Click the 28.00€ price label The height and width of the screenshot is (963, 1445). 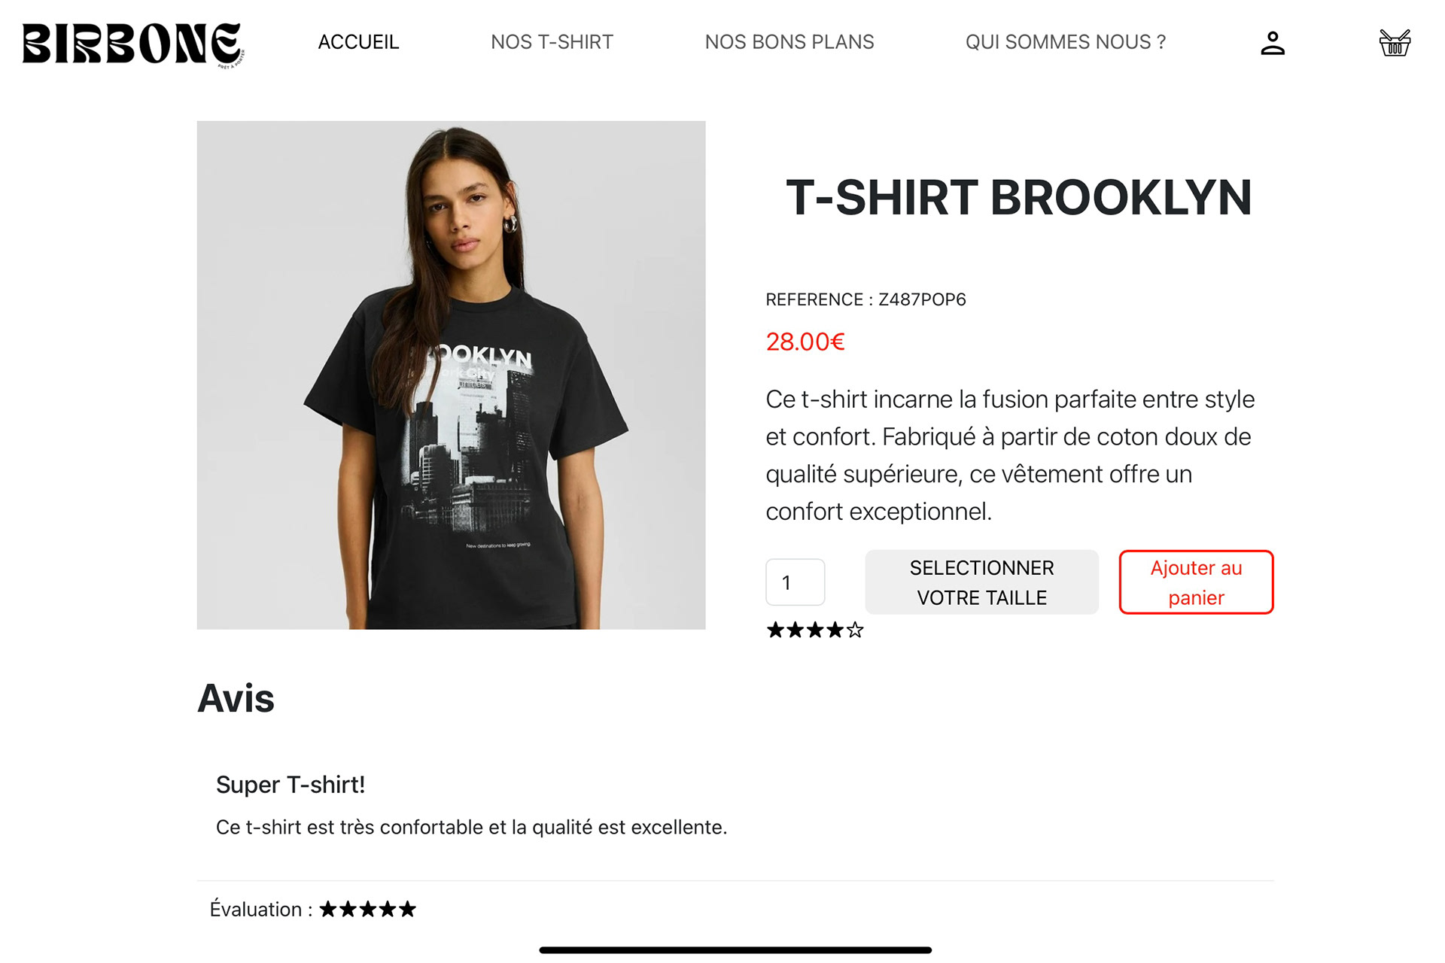pos(805,342)
